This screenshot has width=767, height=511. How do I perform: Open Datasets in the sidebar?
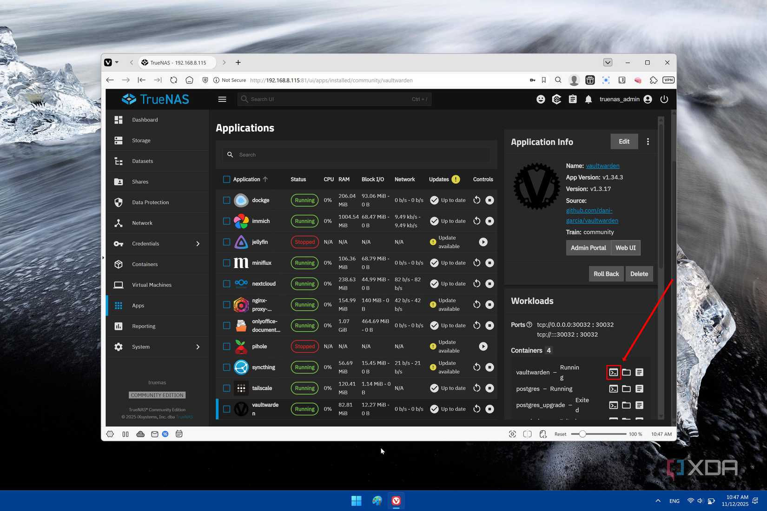(x=158, y=161)
